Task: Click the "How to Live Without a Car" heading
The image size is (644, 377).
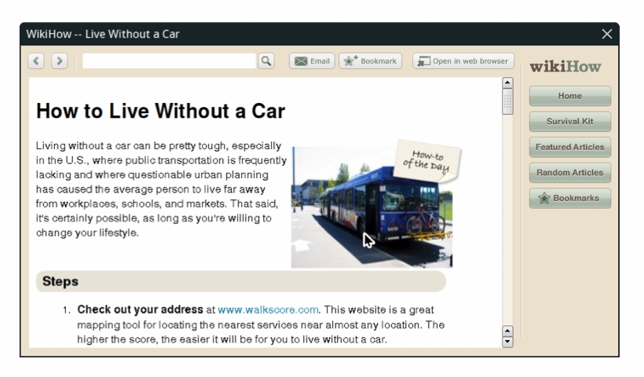Action: tap(160, 111)
